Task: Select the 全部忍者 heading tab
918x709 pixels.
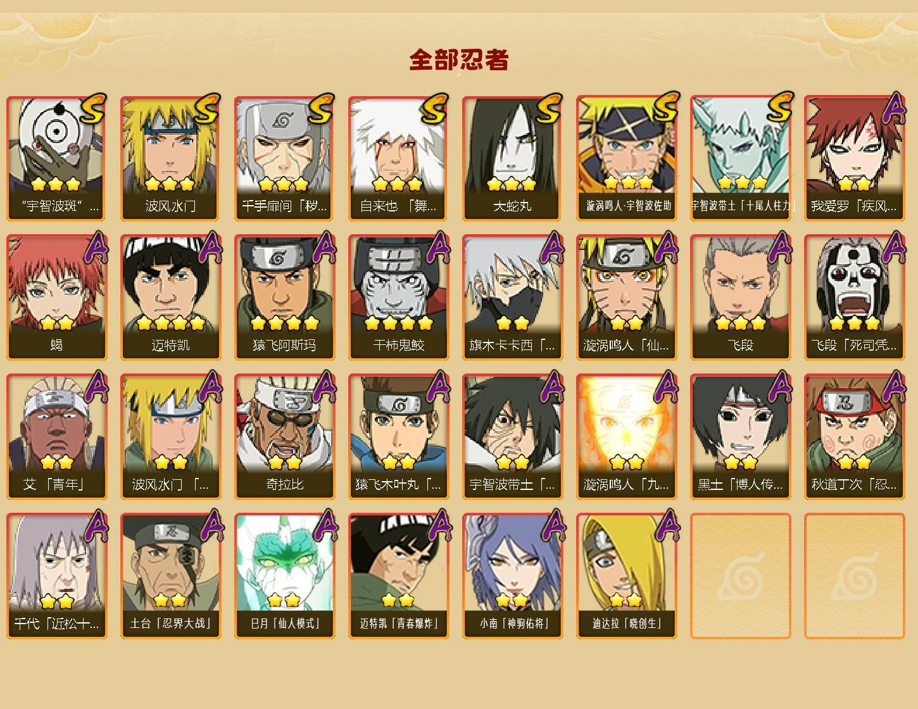Action: point(459,60)
